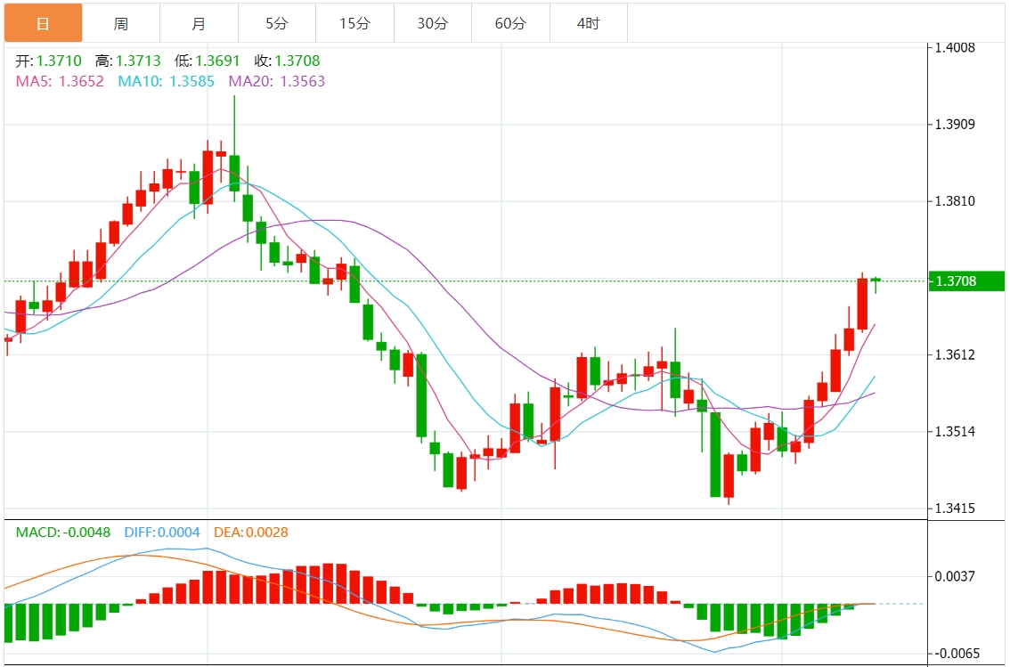Click the MACD: -0.0048 value
Image resolution: width=1010 pixels, height=667 pixels.
pyautogui.click(x=63, y=533)
